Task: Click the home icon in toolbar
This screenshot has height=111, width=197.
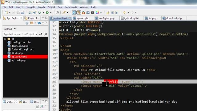Action: pos(83,12)
